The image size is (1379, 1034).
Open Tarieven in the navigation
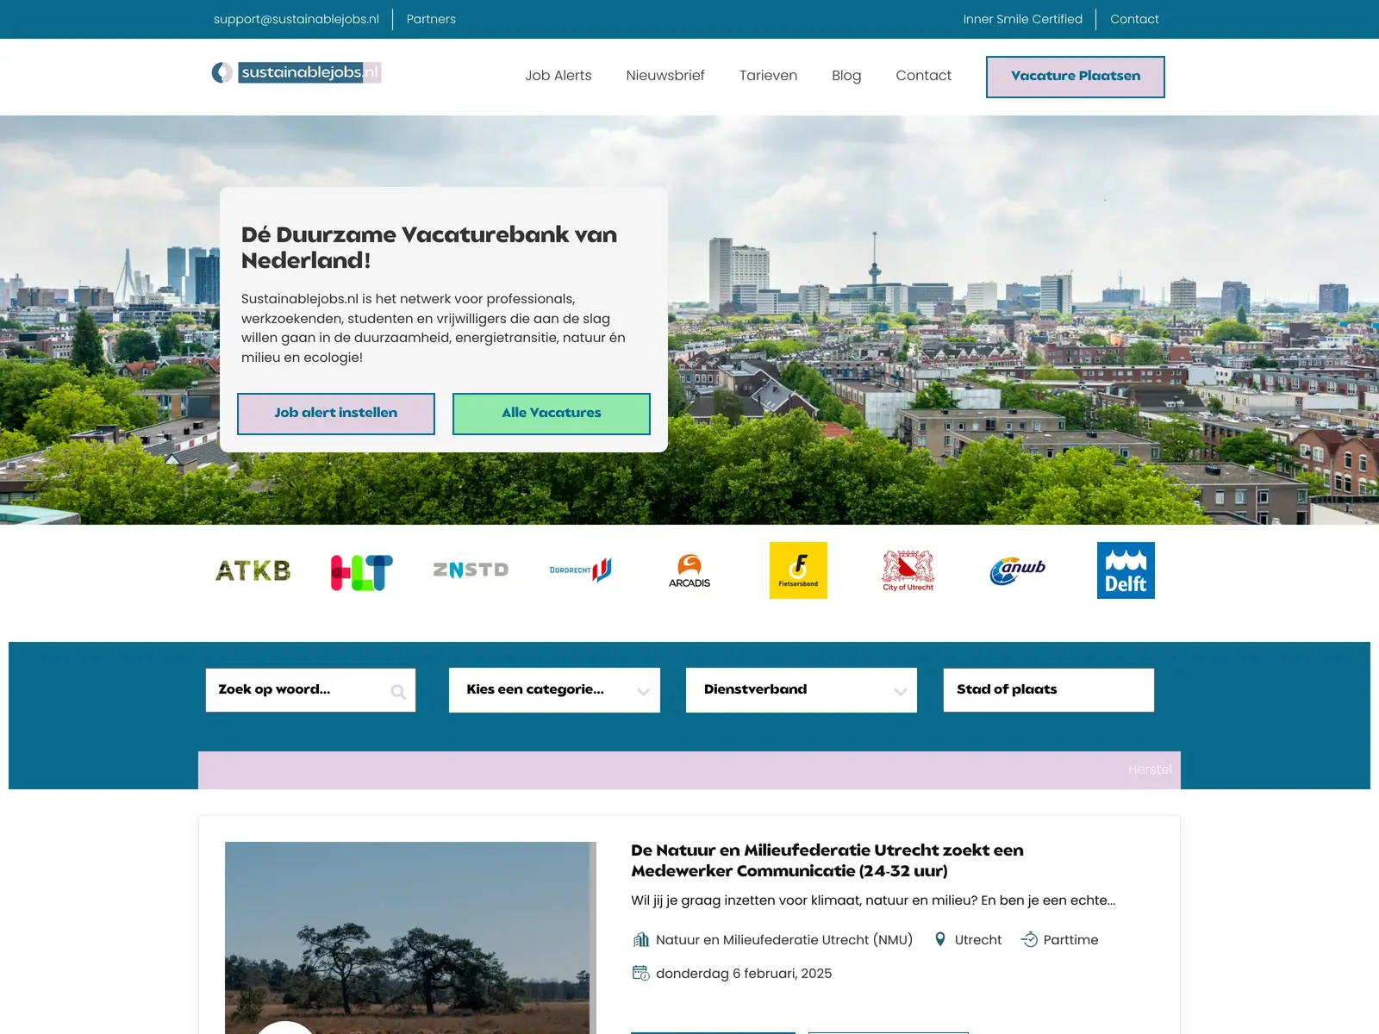pos(768,76)
